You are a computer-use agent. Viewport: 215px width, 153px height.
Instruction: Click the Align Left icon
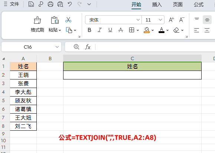tap(197, 30)
